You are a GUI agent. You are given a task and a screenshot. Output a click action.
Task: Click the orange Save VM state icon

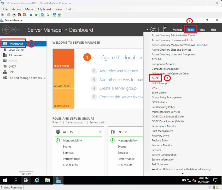tap(25, 15)
